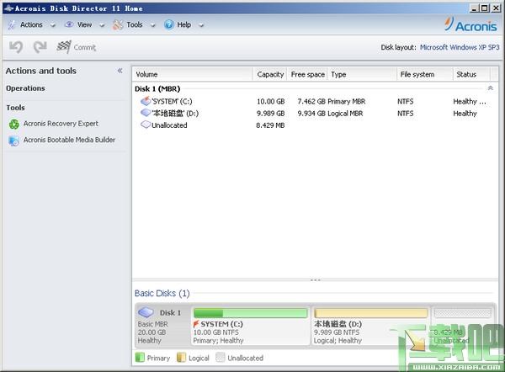Image resolution: width=505 pixels, height=372 pixels.
Task: Click the 7.462 GB free space value
Action: point(311,102)
